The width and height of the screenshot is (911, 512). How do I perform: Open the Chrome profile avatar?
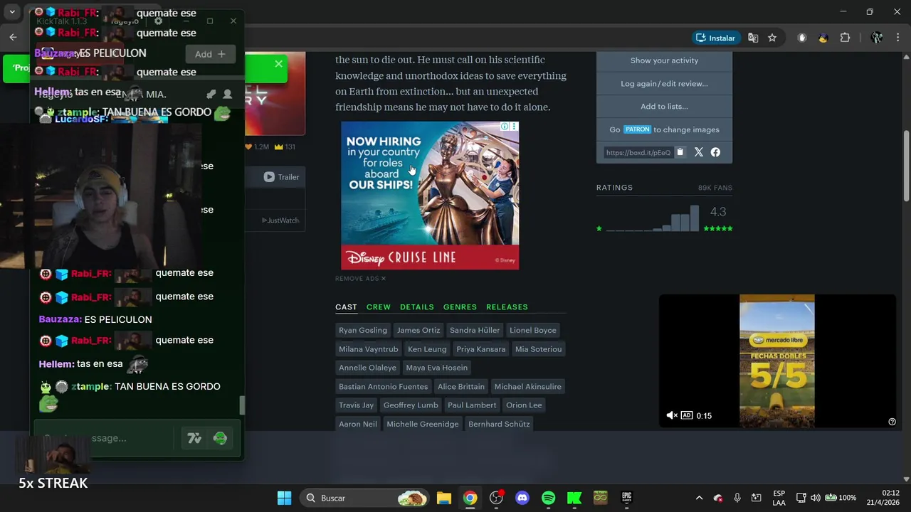pos(877,38)
